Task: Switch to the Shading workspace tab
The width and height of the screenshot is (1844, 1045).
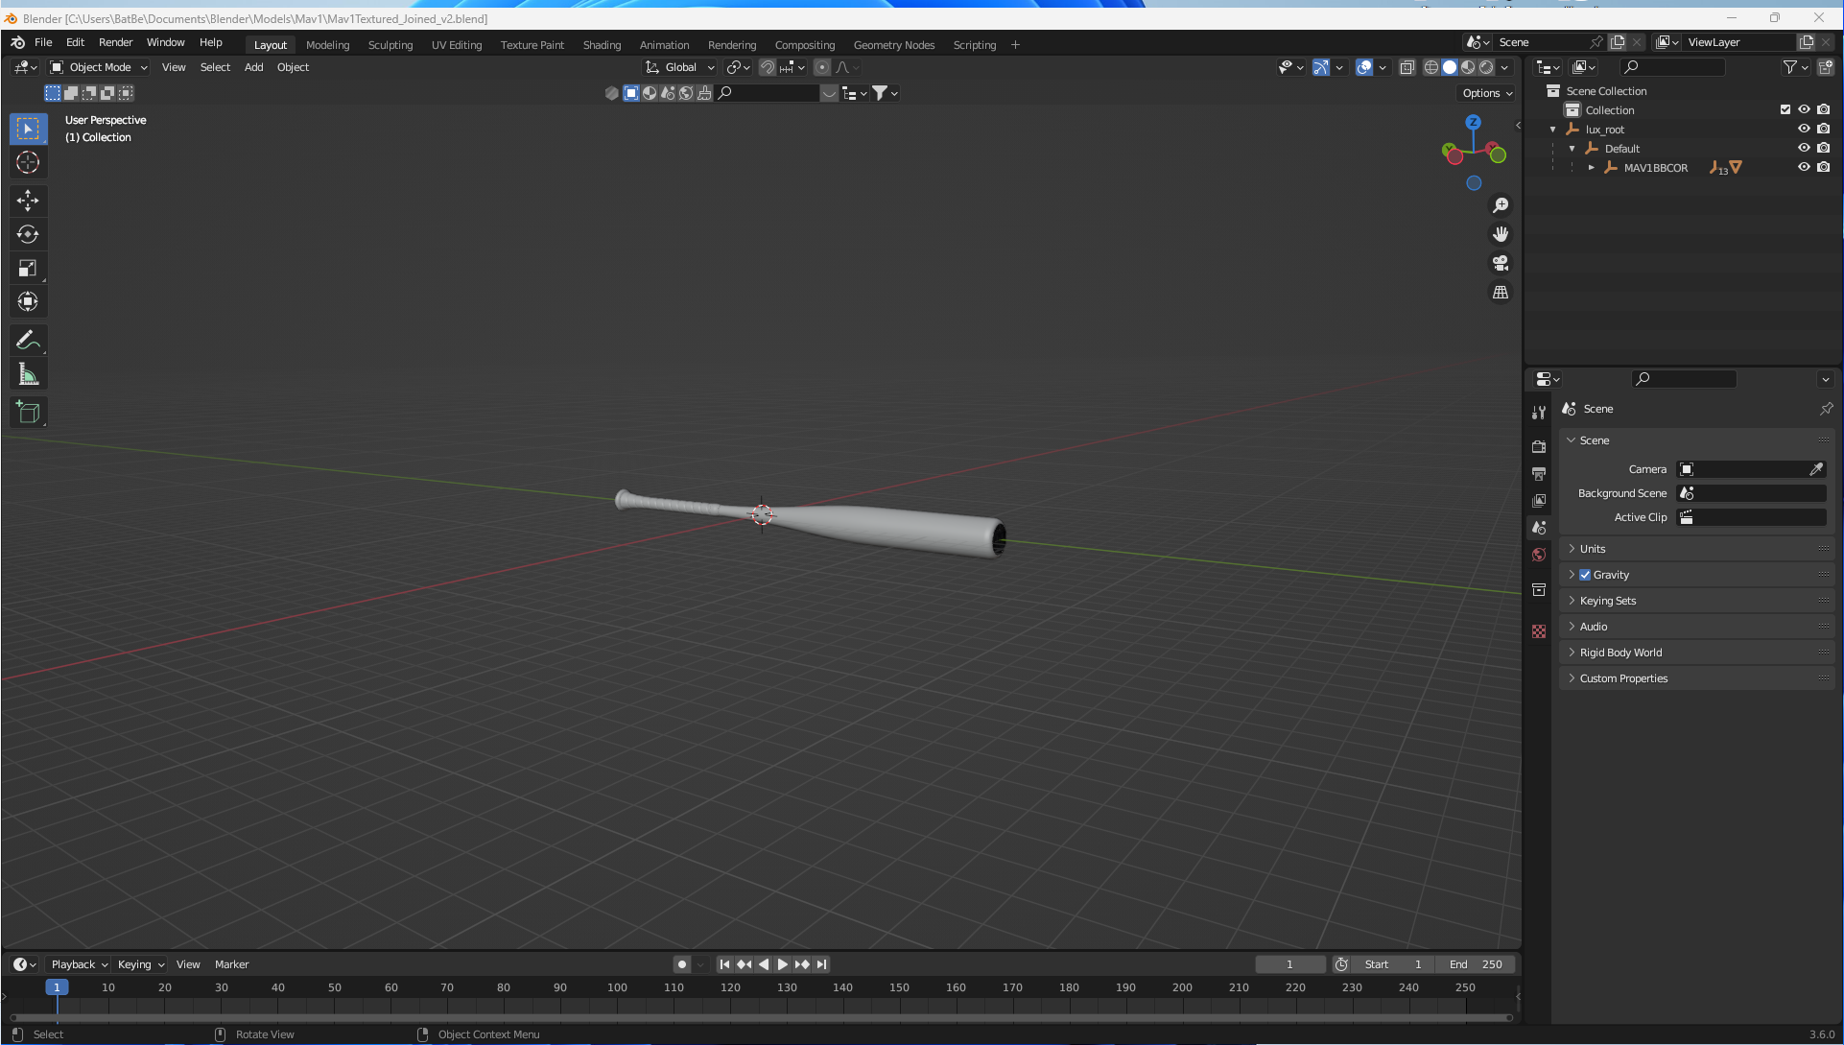Action: (x=602, y=45)
